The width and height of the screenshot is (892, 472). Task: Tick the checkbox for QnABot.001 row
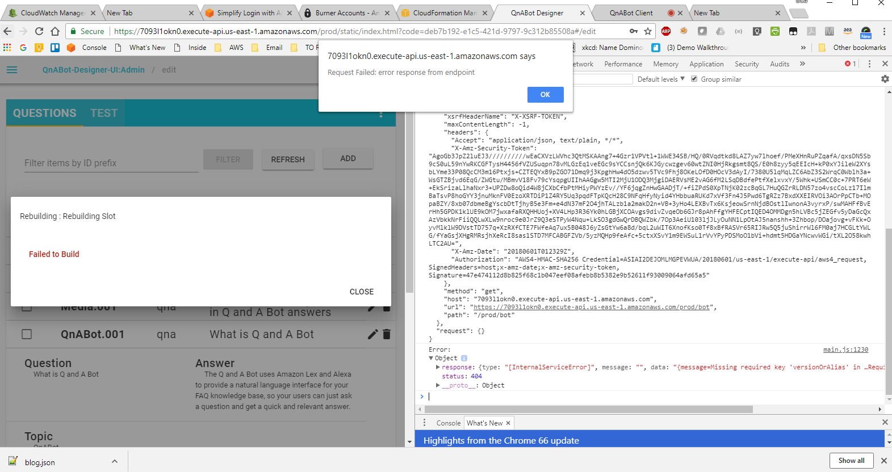[27, 334]
